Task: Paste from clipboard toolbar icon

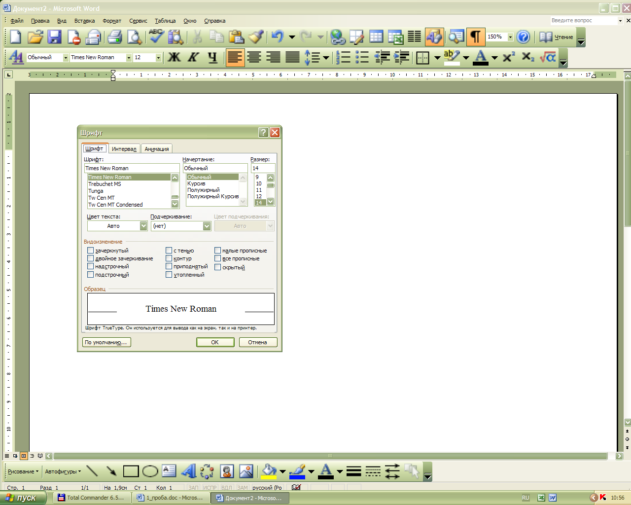Action: point(236,37)
